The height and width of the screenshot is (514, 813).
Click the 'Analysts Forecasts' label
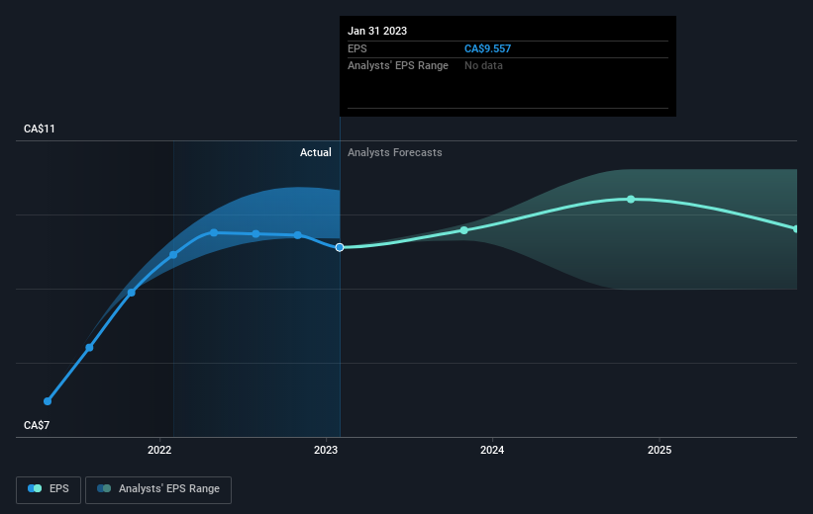tap(394, 152)
